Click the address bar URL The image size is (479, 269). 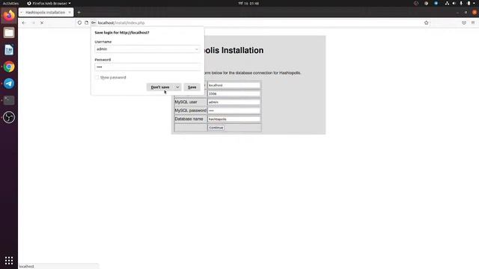click(x=121, y=23)
